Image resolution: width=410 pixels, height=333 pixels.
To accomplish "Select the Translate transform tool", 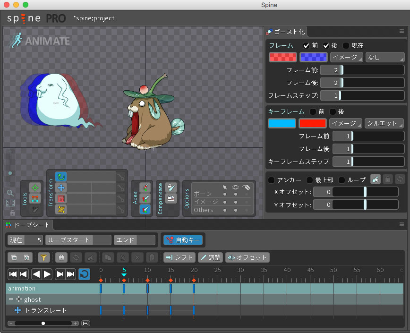I will point(61,188).
